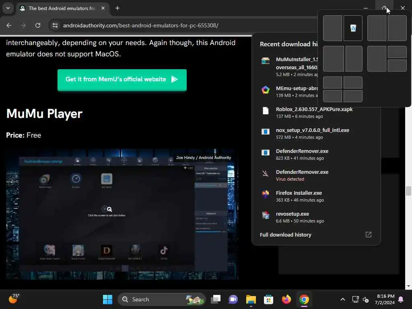The image size is (412, 309).
Task: Open Firefox from the taskbar
Action: [x=286, y=299]
